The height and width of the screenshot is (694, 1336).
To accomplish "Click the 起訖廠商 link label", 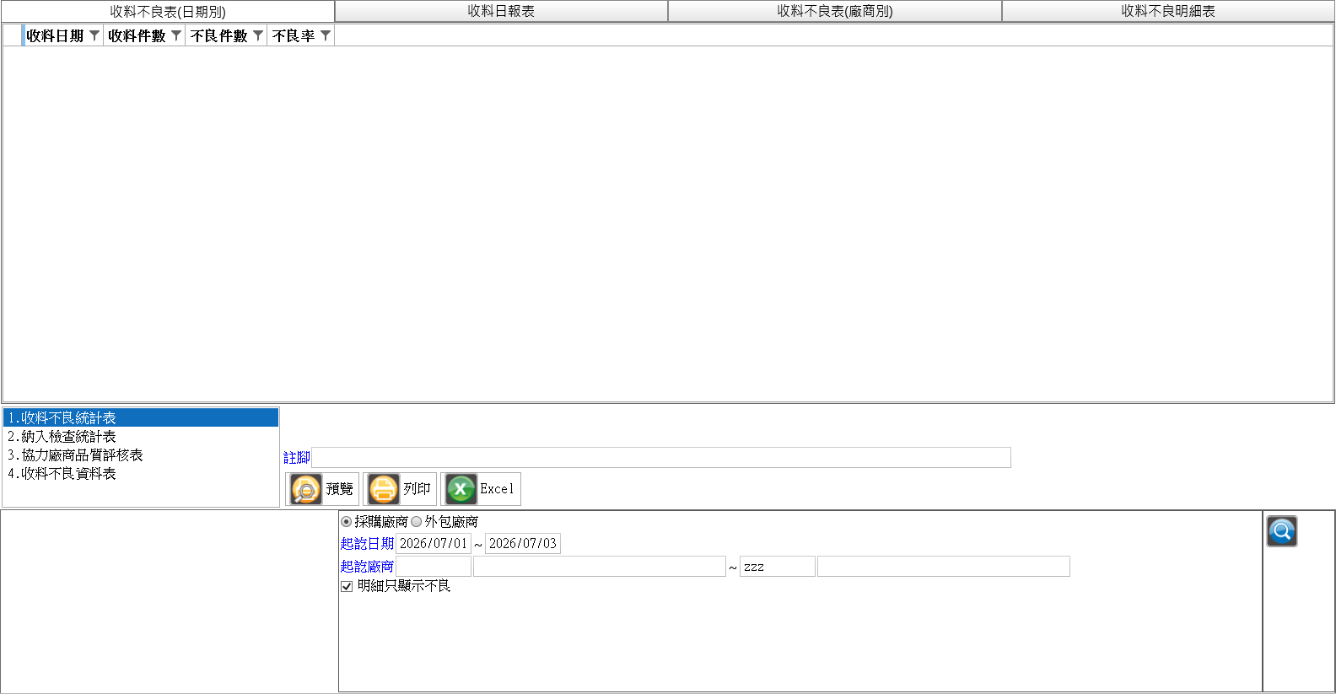I will pos(367,566).
